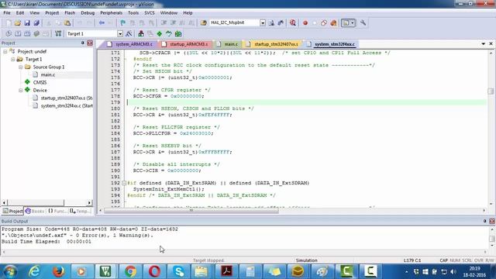Insert a breakpoint with the red circle icon
Image resolution: width=496 pixels, height=279 pixels.
(x=305, y=22)
